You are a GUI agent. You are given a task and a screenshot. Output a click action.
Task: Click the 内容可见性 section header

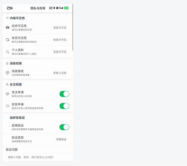pyautogui.click(x=17, y=18)
